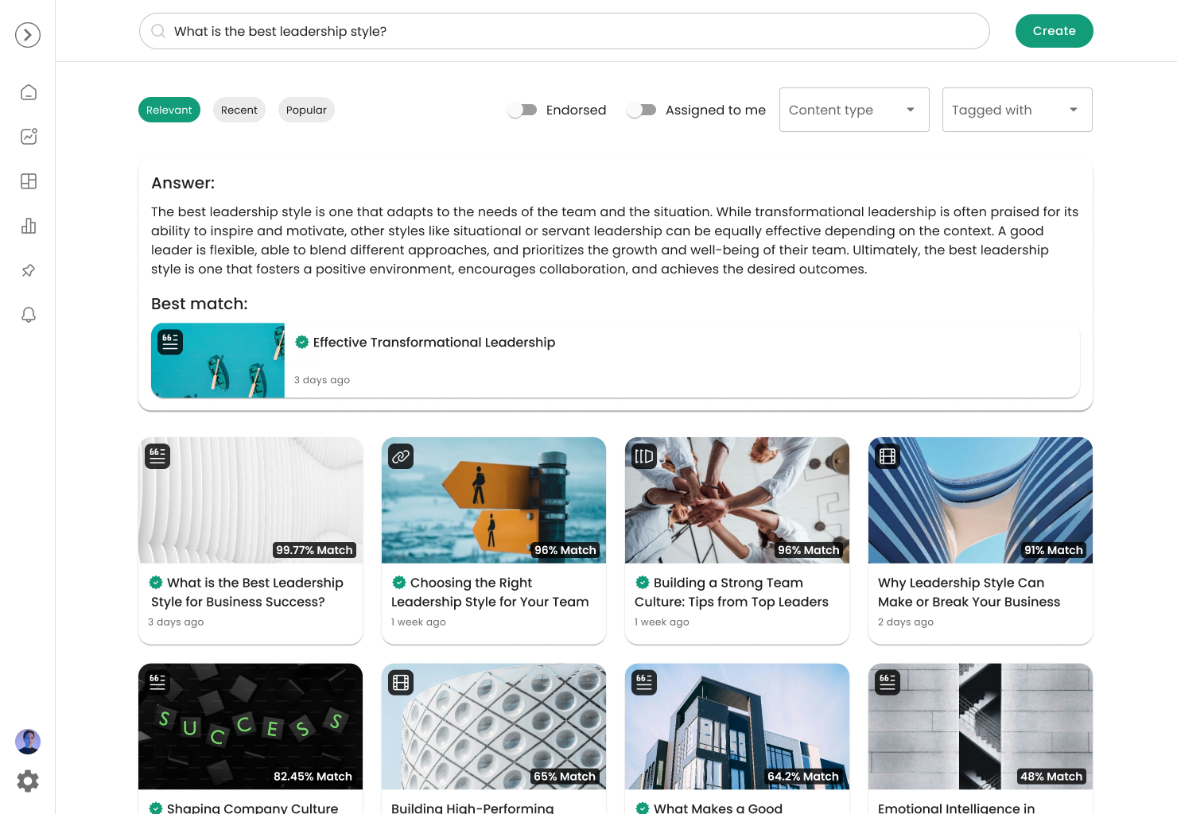Click Emotional Intelligence in title
Viewport: 1177px width, 814px height.
pyautogui.click(x=957, y=808)
